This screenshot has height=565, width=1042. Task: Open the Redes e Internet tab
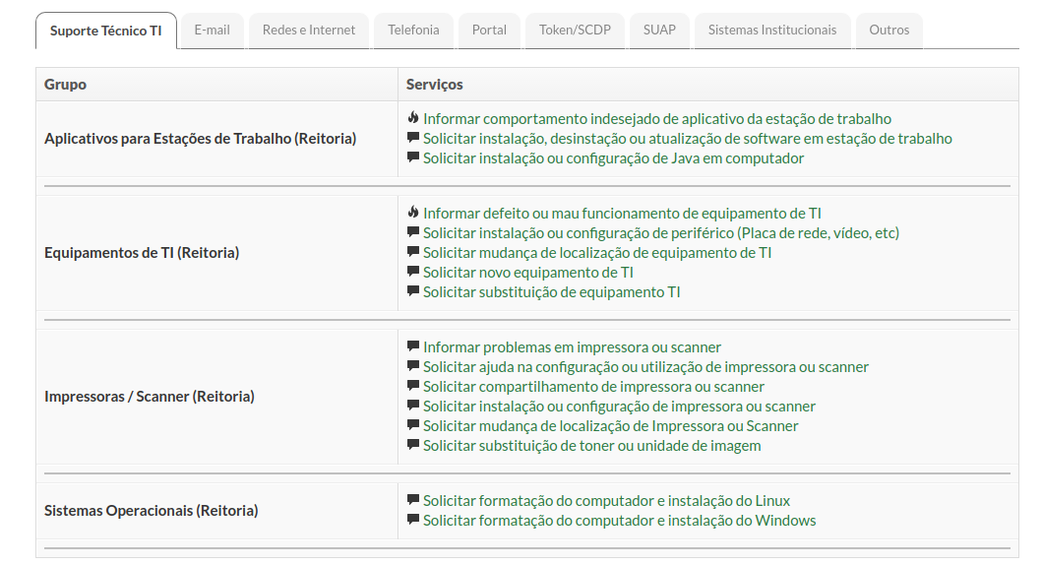308,30
